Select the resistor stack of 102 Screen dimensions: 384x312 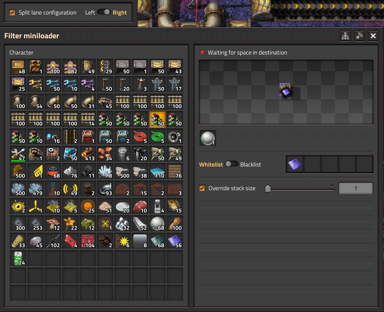pos(53,241)
